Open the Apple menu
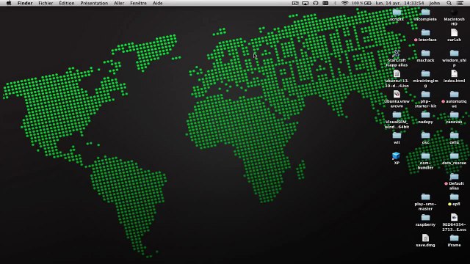Image resolution: width=470 pixels, height=264 pixels. pos(9,3)
